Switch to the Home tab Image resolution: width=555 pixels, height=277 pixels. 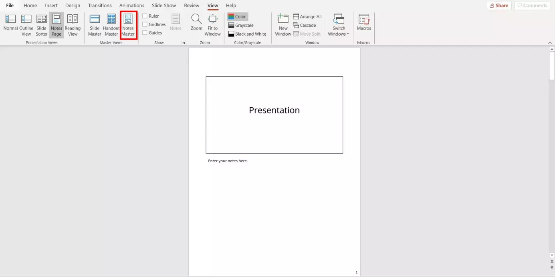tap(30, 6)
